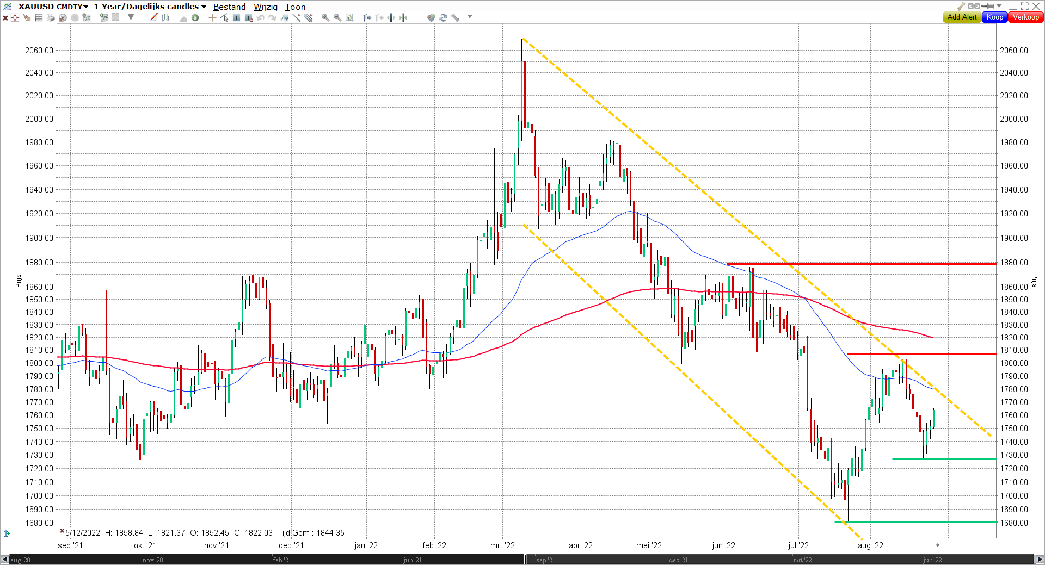Open the 1 Year/Dagelijks candles period dropdown
Viewport: 1045px width, 565px height.
tap(150, 7)
